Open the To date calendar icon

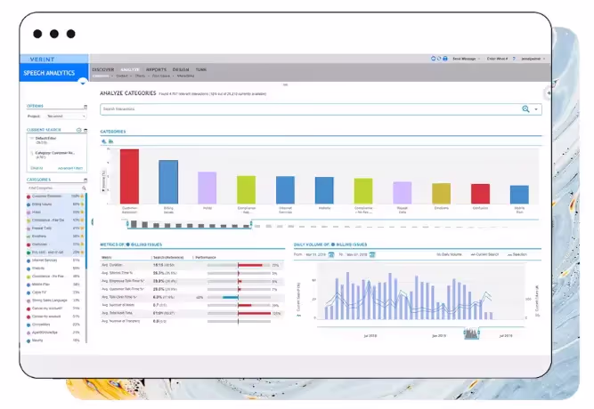click(372, 254)
